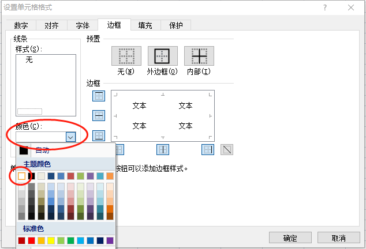Choose standard color light green

[x=61, y=240]
